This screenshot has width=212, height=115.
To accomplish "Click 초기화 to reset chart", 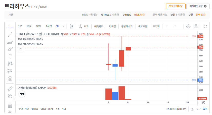I will [156, 26].
